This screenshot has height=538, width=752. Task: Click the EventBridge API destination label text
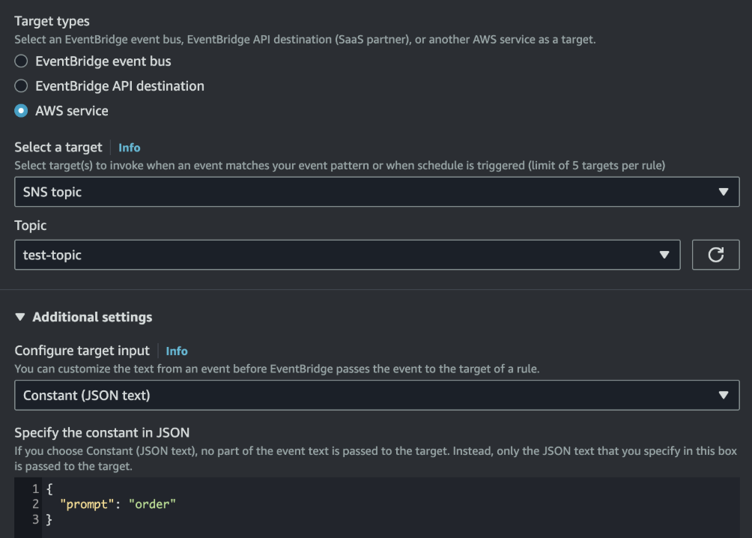point(120,86)
